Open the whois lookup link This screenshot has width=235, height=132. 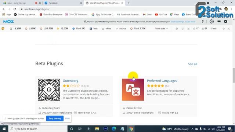pos(107,29)
